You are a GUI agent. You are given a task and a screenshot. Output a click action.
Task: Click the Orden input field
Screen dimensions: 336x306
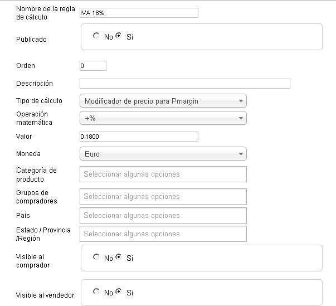(x=93, y=66)
